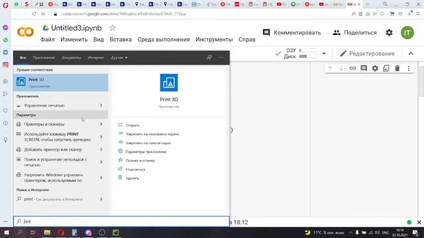
Task: Open the IT user account avatar
Action: click(407, 32)
